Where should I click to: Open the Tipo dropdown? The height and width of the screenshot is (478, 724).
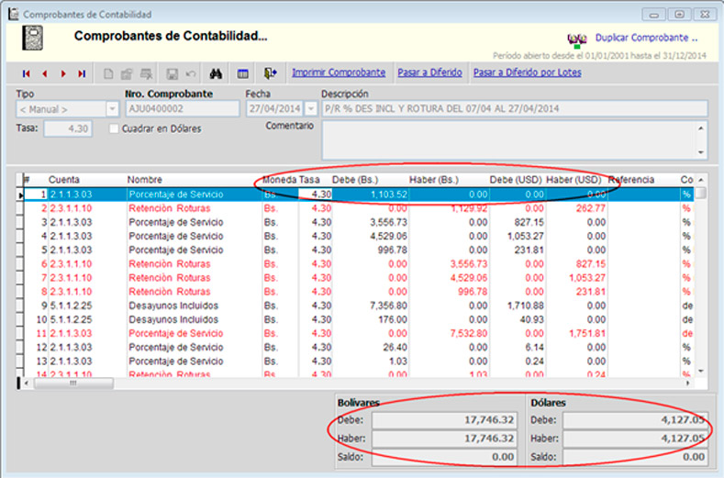pyautogui.click(x=112, y=108)
